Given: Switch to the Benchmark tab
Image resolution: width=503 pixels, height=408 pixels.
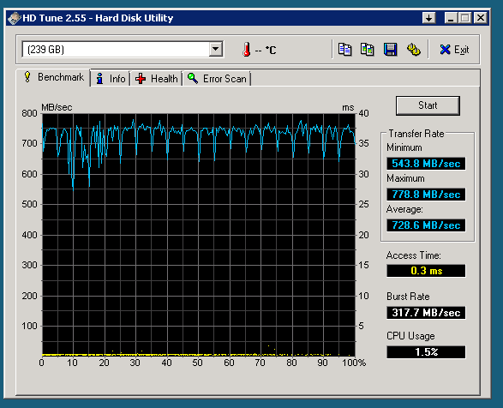Looking at the screenshot, I should [53, 77].
